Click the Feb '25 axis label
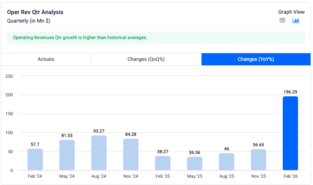Viewport: 313px width, 185px height. point(163,176)
